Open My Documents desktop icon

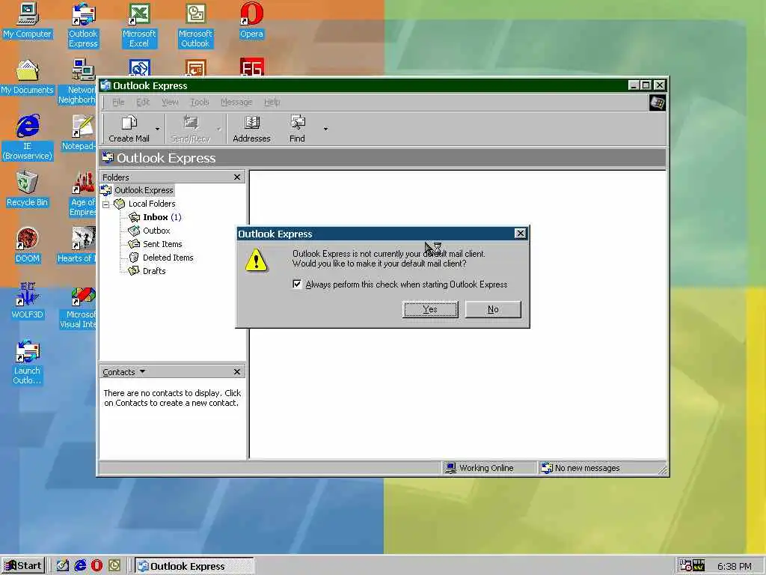pos(28,77)
